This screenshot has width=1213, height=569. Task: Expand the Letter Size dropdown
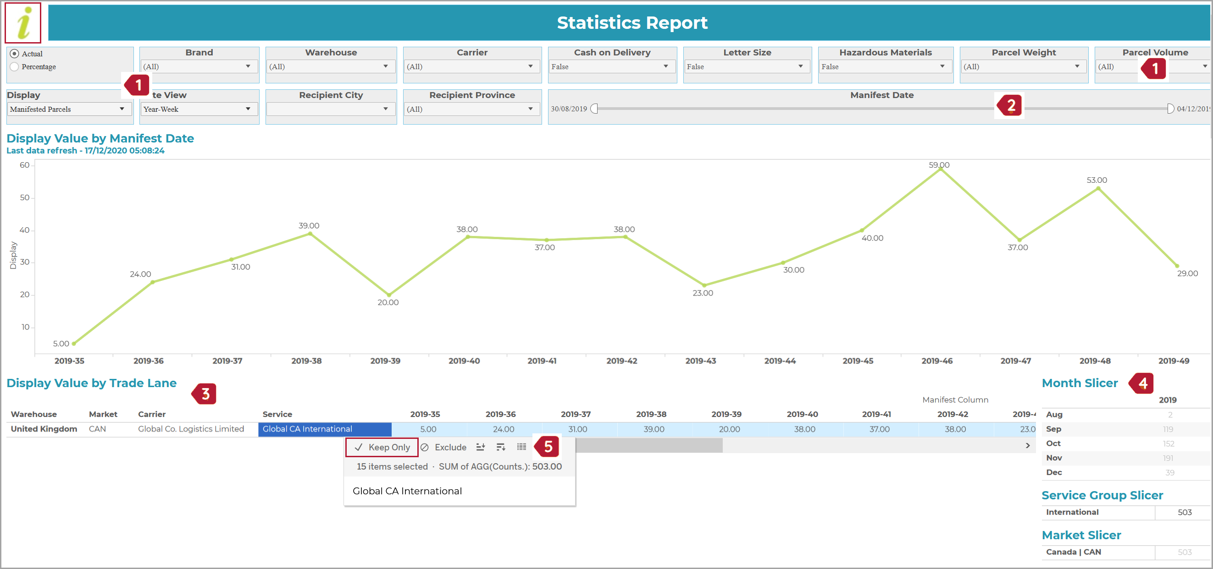pyautogui.click(x=747, y=66)
